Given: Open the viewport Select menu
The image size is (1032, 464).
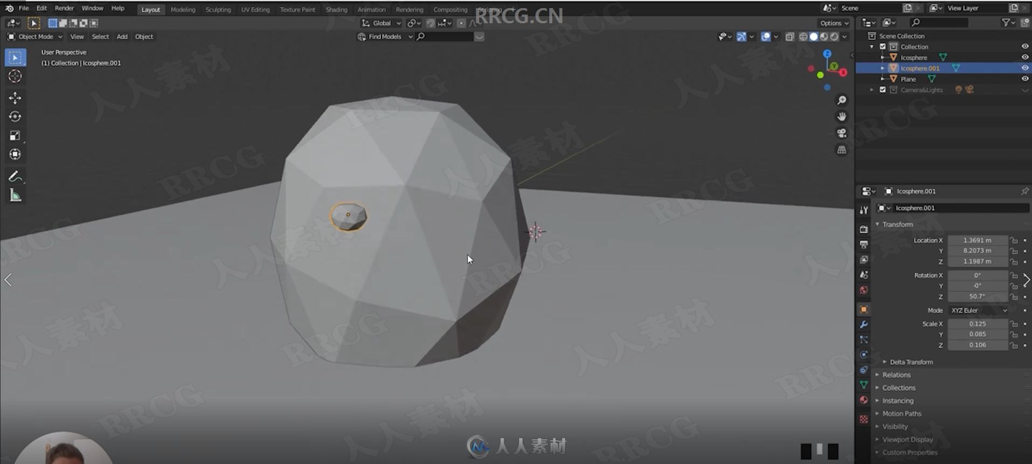Looking at the screenshot, I should (100, 37).
